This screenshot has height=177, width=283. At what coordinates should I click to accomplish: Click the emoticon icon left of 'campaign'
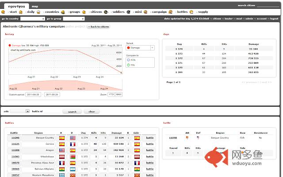[145, 12]
